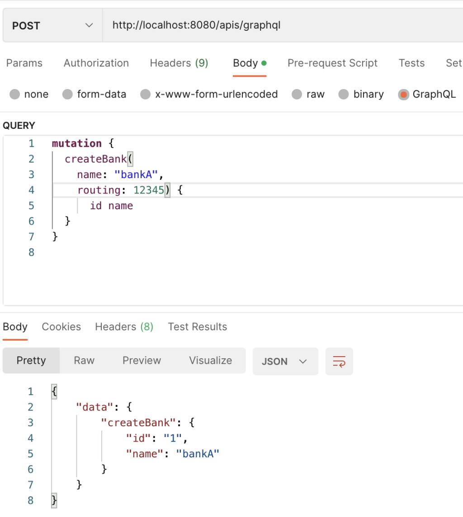Image resolution: width=463 pixels, height=517 pixels.
Task: View the response Cookies tab
Action: 61,326
